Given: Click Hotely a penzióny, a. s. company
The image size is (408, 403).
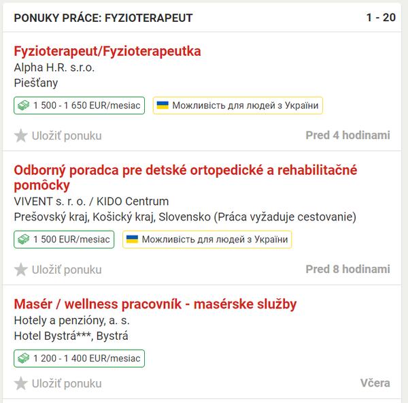Looking at the screenshot, I should pyautogui.click(x=72, y=321).
